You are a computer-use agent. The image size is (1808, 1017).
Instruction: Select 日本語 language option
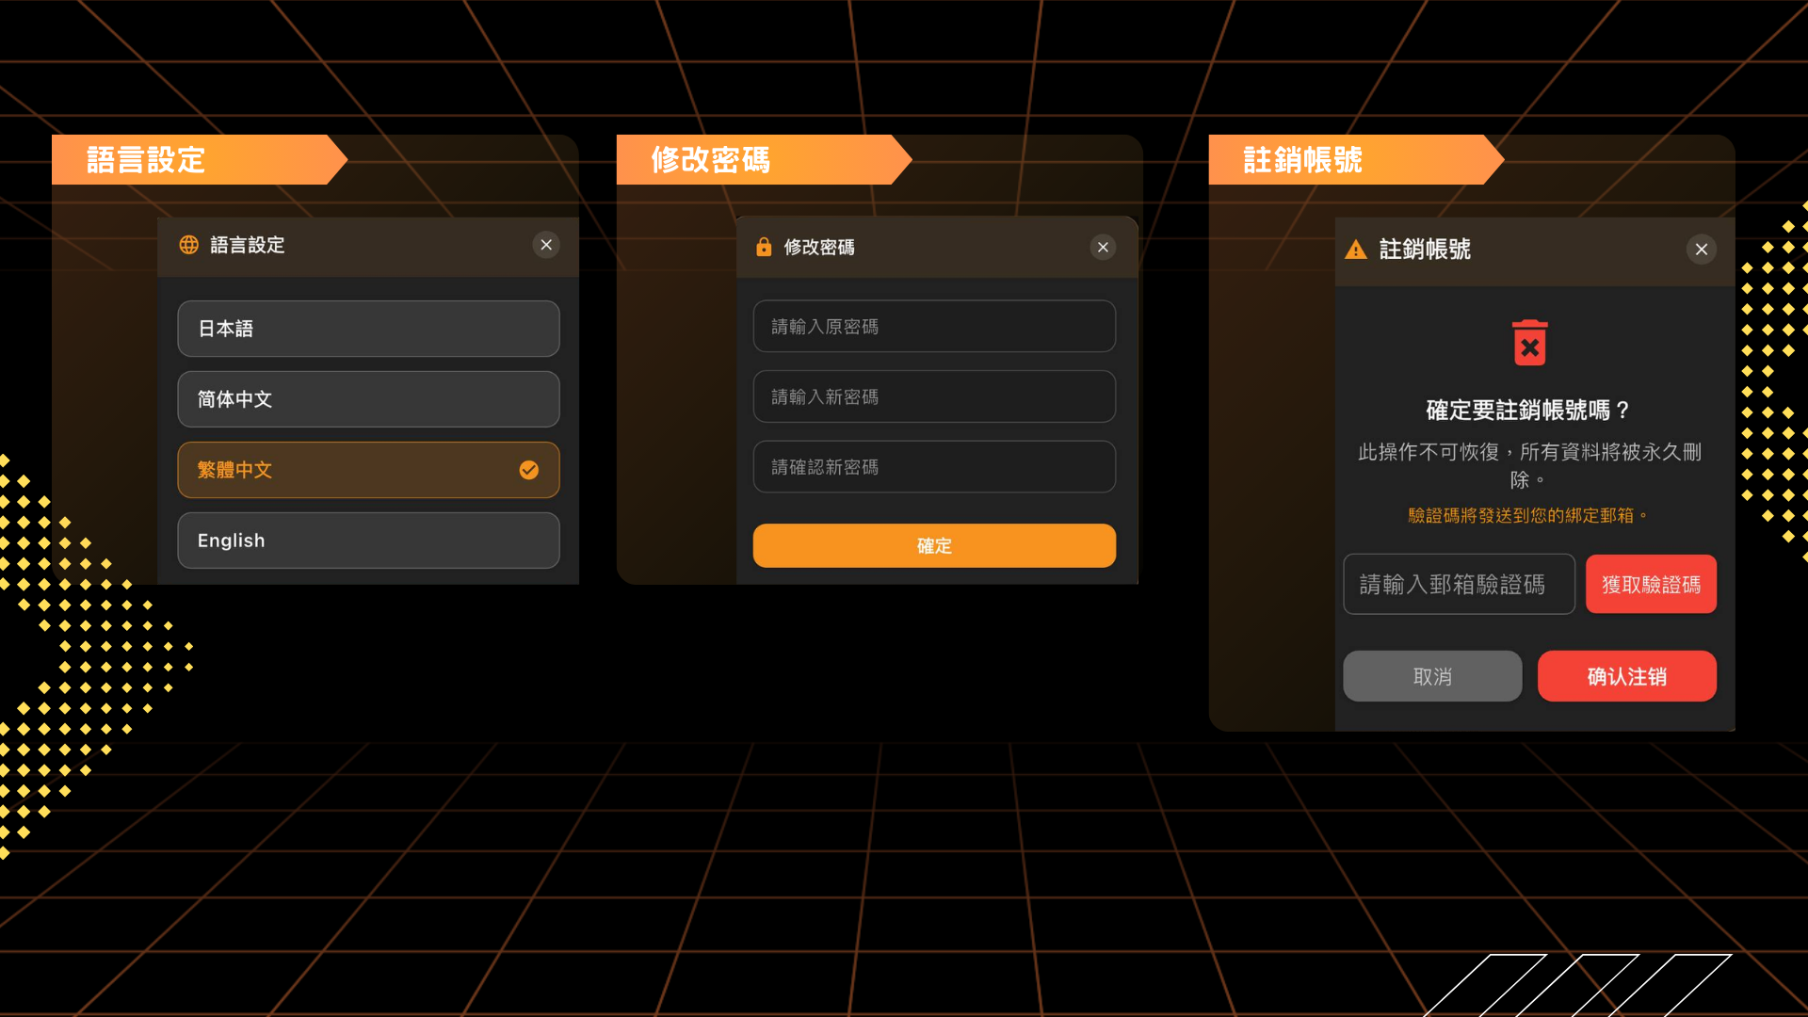368,329
